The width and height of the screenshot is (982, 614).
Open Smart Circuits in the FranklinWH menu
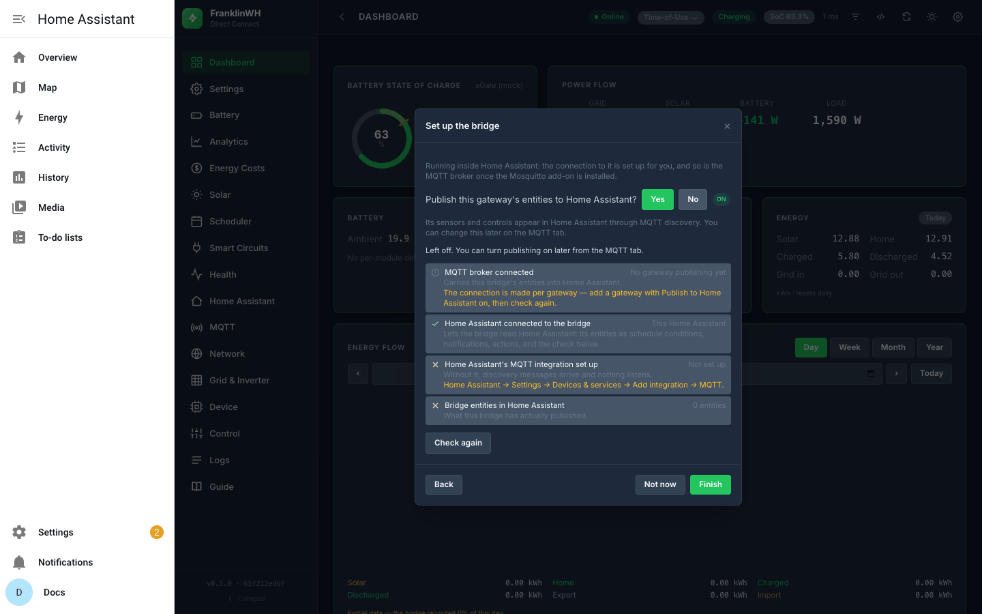[x=246, y=248]
